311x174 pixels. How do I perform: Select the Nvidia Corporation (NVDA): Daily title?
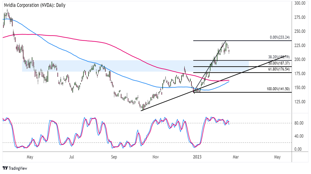pos(35,5)
